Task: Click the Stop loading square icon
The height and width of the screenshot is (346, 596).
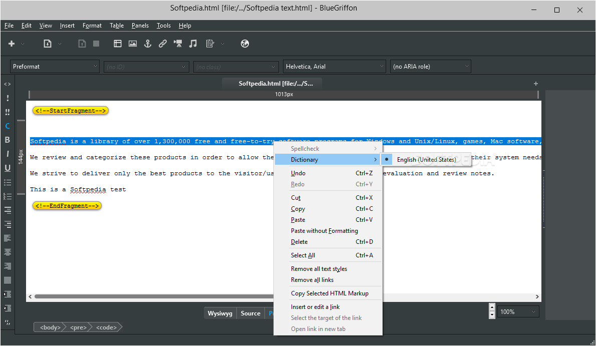Action: (96, 44)
